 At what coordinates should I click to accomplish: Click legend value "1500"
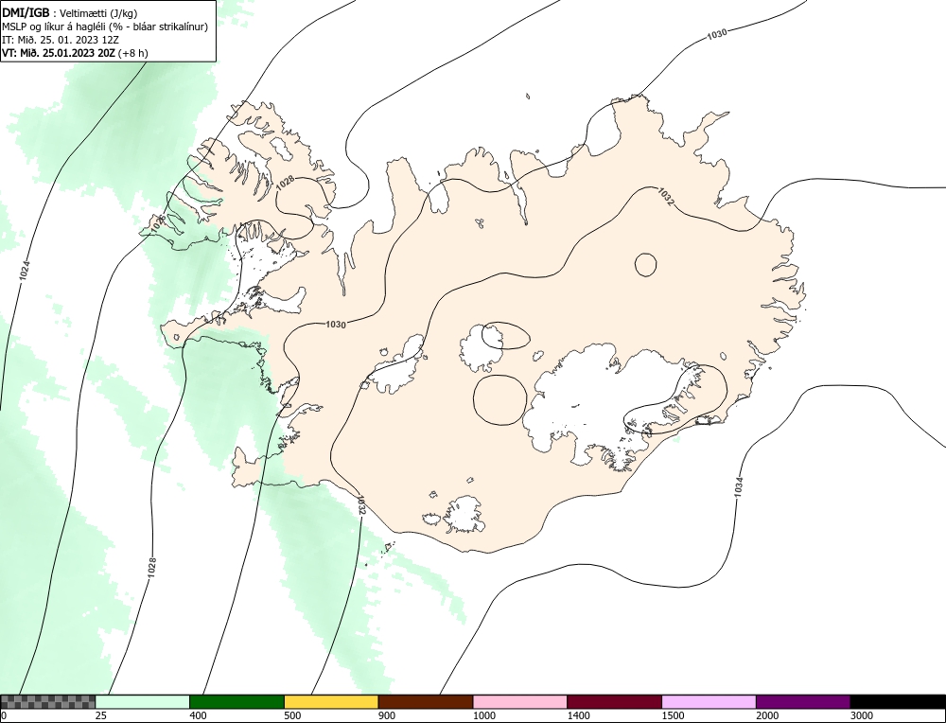click(673, 716)
